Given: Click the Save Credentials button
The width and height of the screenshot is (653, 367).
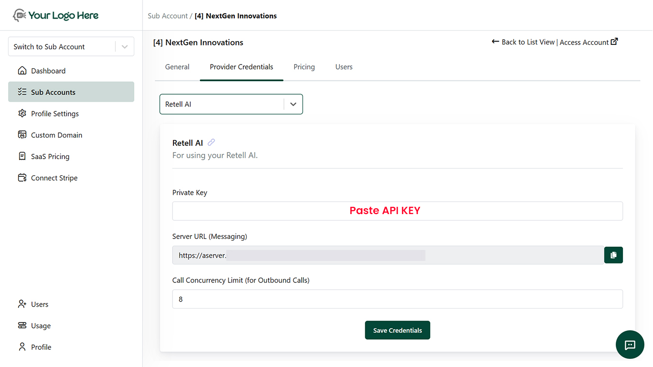Looking at the screenshot, I should click(397, 330).
